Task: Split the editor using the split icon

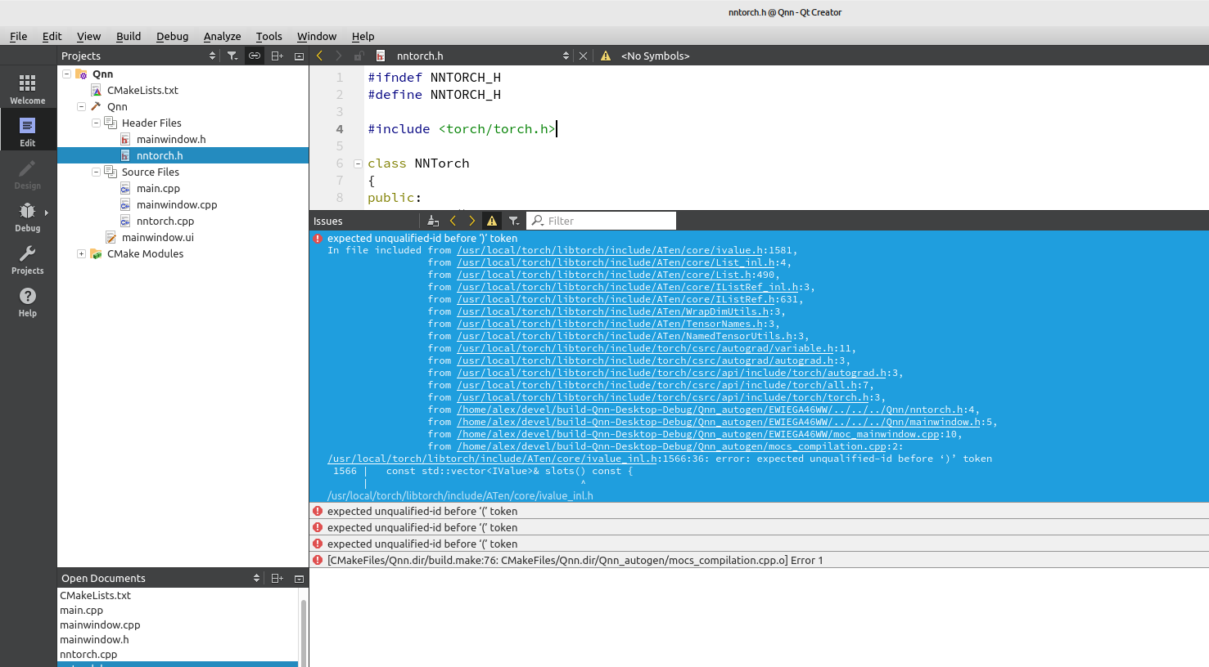Action: click(277, 55)
